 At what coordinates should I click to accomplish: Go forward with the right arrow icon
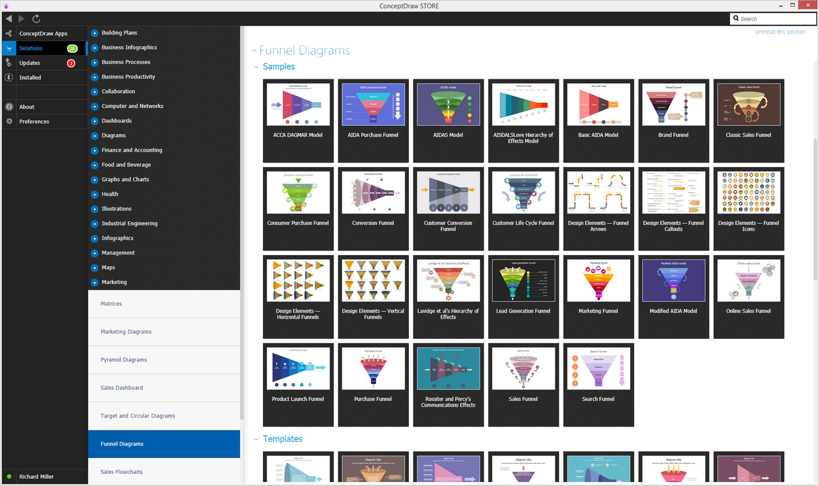(22, 19)
